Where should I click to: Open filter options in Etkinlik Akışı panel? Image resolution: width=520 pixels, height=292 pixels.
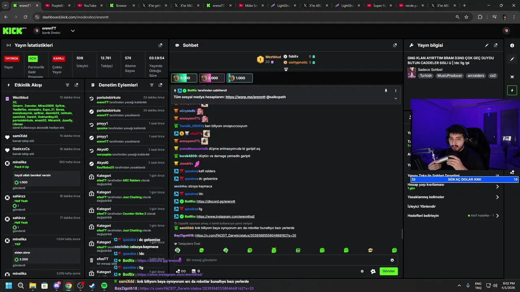click(x=67, y=85)
